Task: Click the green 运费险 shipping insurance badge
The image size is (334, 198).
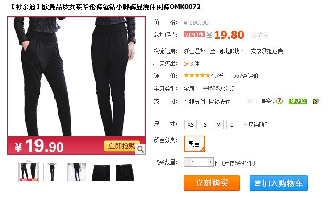Action: [x=297, y=101]
